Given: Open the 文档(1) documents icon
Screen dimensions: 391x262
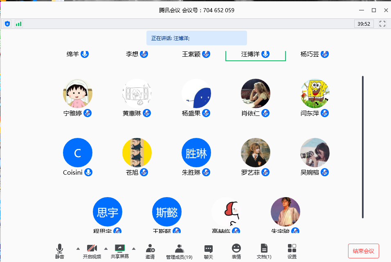Looking at the screenshot, I should 264,251.
